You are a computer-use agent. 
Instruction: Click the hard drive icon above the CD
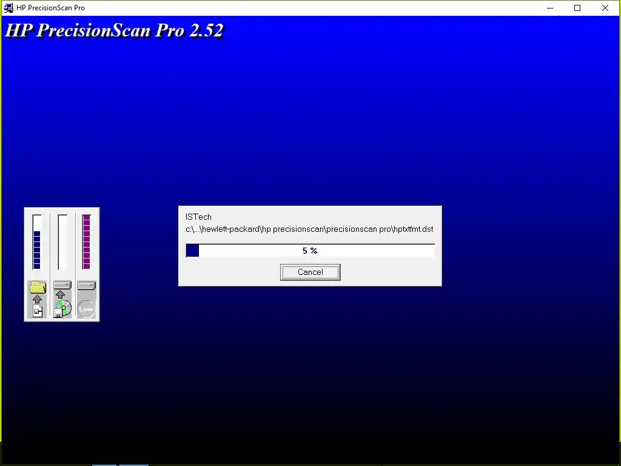[62, 285]
